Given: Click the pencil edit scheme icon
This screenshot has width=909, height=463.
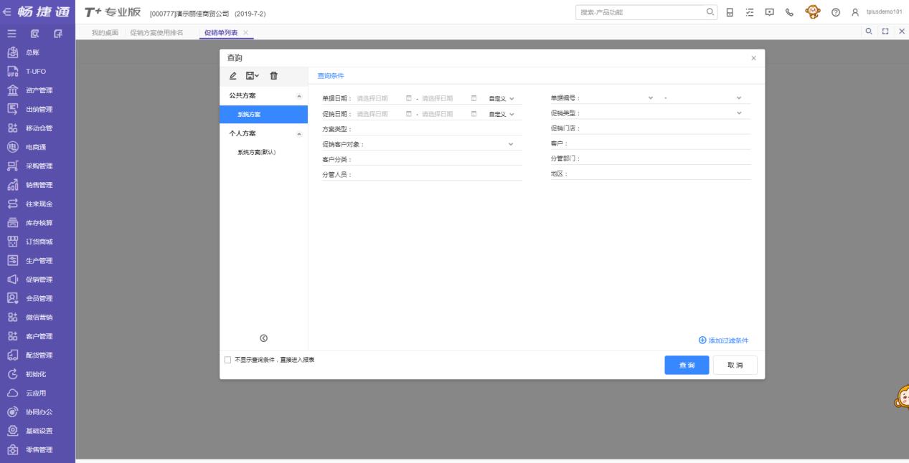Looking at the screenshot, I should click(232, 76).
